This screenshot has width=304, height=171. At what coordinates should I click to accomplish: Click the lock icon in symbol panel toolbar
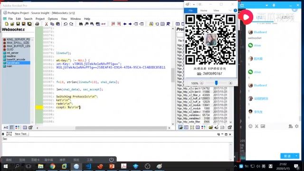30,127
